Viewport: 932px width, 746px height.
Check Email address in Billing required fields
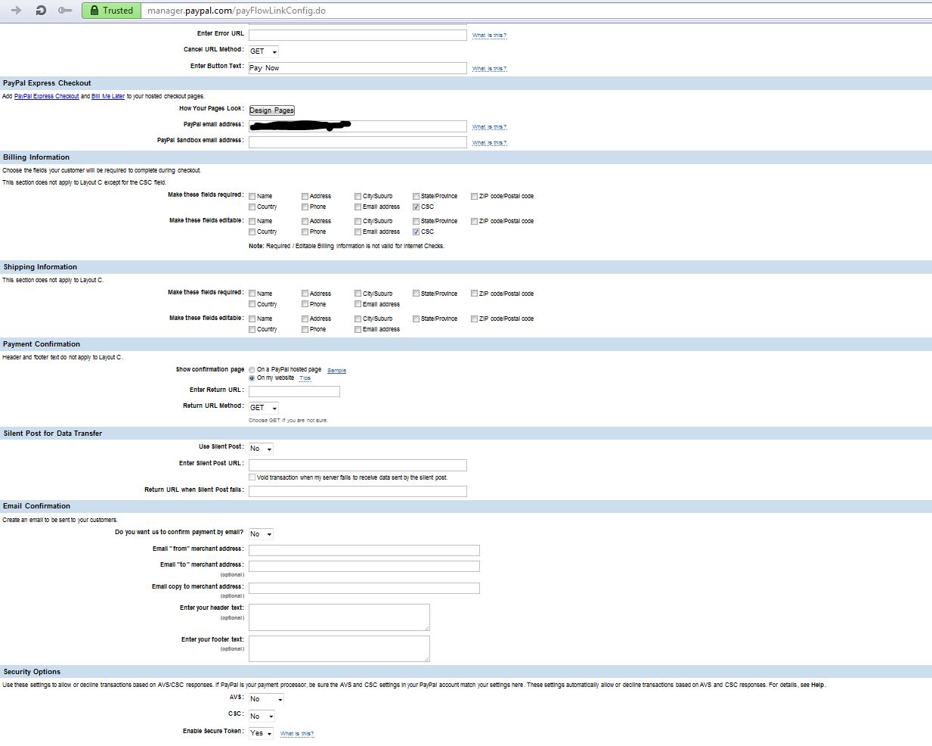click(x=358, y=207)
